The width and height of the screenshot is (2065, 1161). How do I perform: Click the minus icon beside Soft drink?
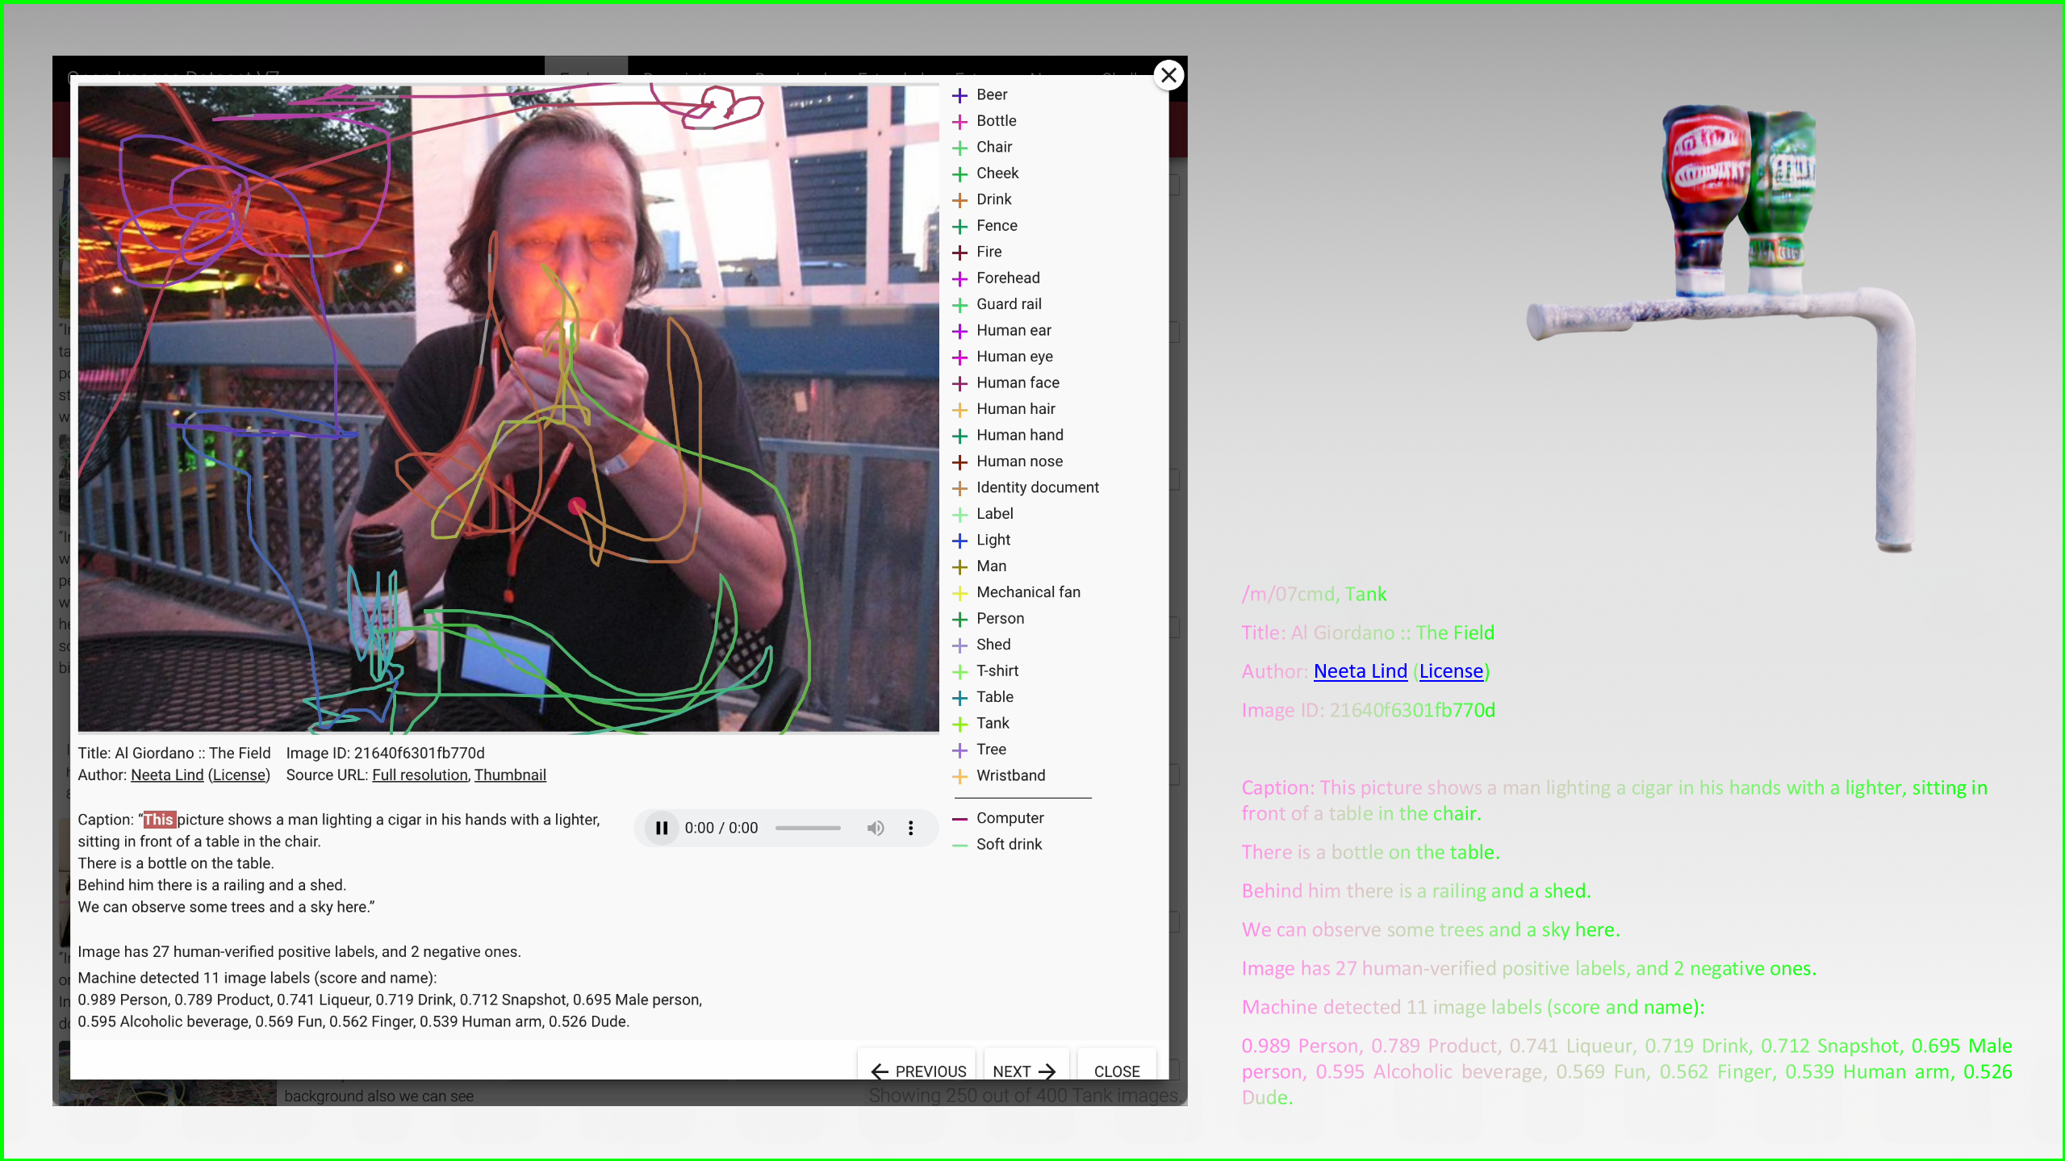point(959,845)
